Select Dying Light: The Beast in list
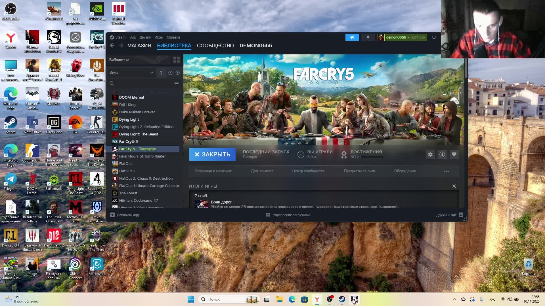 [x=139, y=134]
